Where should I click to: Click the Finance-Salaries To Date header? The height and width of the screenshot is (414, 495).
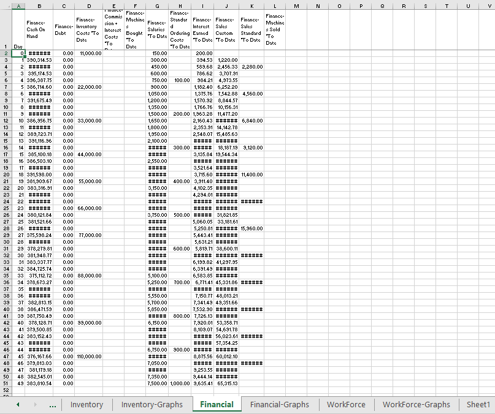pyautogui.click(x=157, y=29)
